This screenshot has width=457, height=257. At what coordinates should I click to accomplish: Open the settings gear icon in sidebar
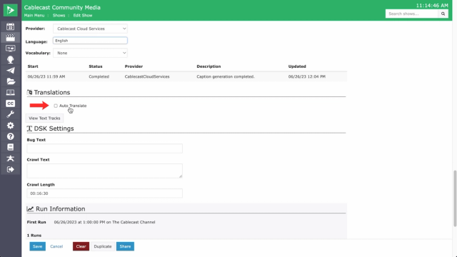[x=11, y=126]
